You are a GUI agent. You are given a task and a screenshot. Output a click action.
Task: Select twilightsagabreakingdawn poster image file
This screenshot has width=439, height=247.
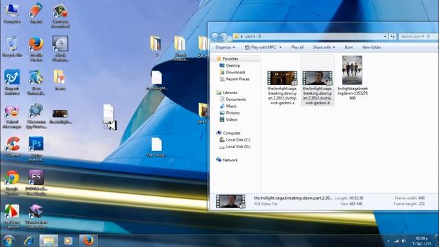point(352,78)
